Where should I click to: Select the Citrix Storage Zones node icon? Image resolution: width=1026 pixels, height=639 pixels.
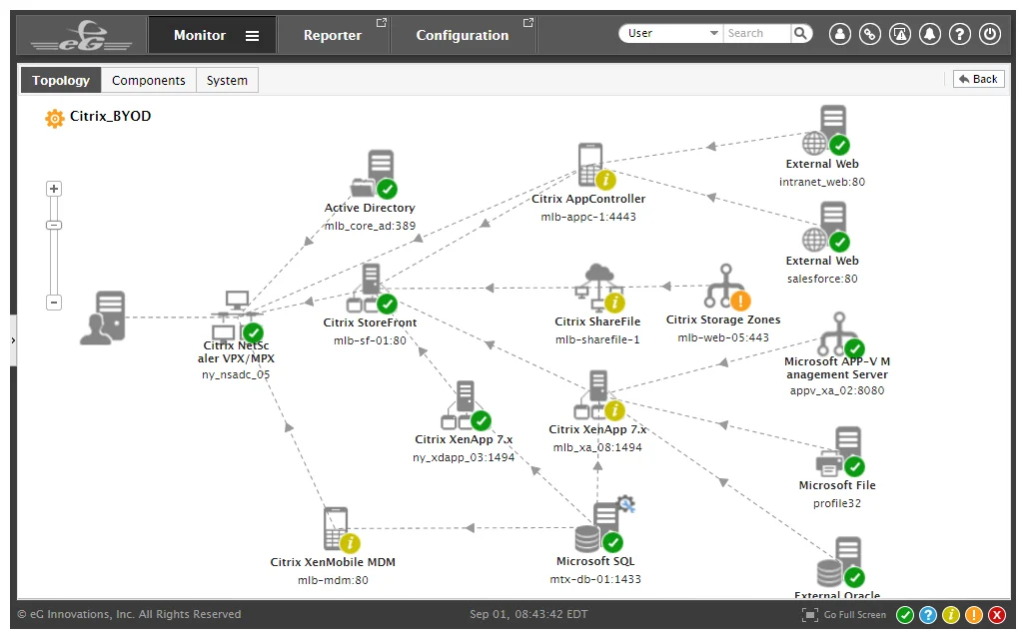tap(727, 287)
